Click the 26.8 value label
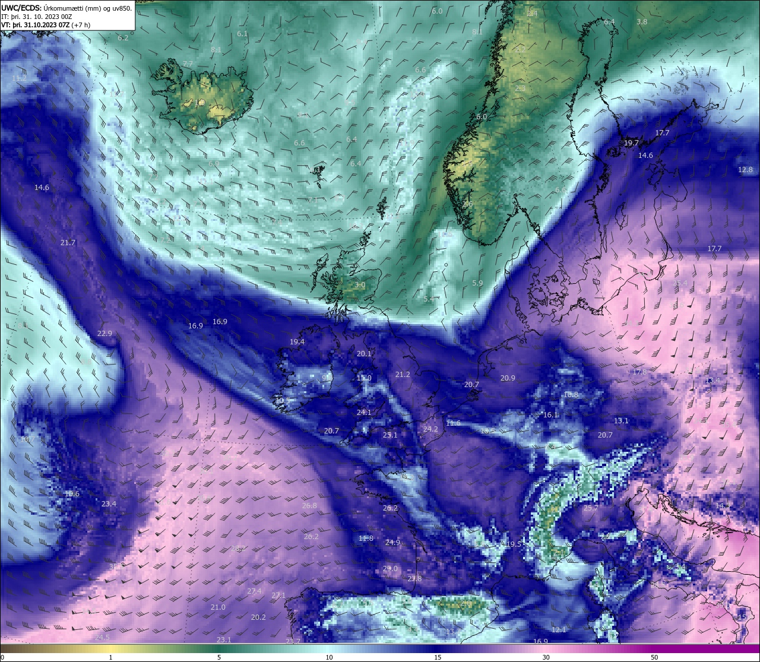This screenshot has height=662, width=760. click(x=309, y=506)
